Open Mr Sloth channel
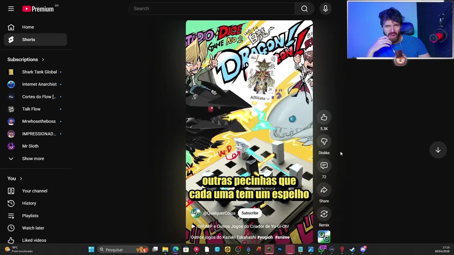The width and height of the screenshot is (454, 255). pyautogui.click(x=35, y=146)
